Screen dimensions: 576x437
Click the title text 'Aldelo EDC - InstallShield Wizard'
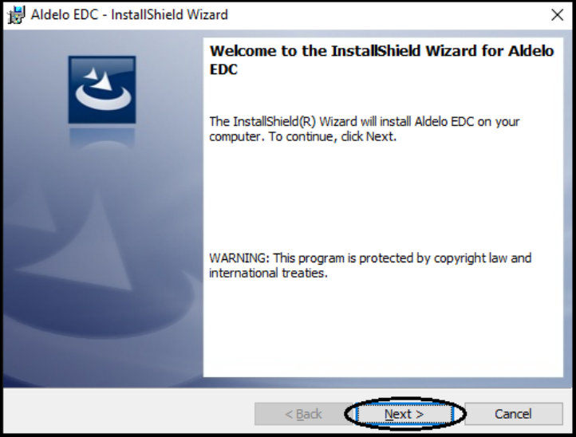(x=129, y=15)
